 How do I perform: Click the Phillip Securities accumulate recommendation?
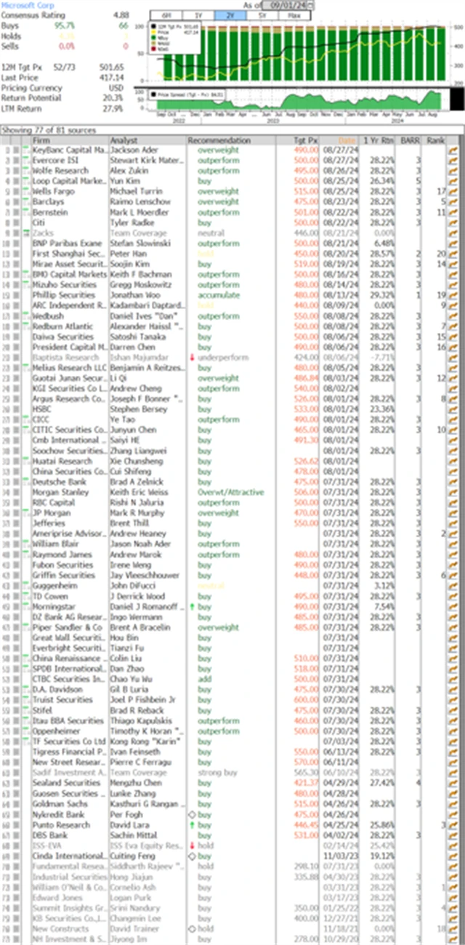tap(219, 295)
